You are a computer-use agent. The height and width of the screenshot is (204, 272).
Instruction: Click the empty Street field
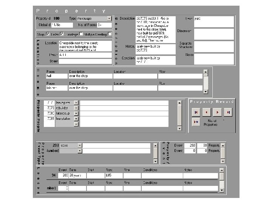click(x=85, y=61)
